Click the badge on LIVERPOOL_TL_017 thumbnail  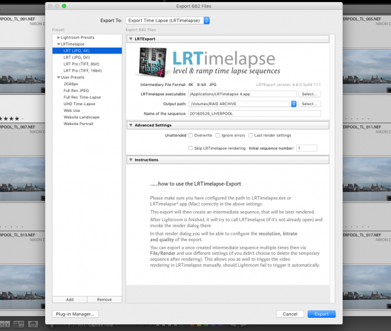pos(389,306)
